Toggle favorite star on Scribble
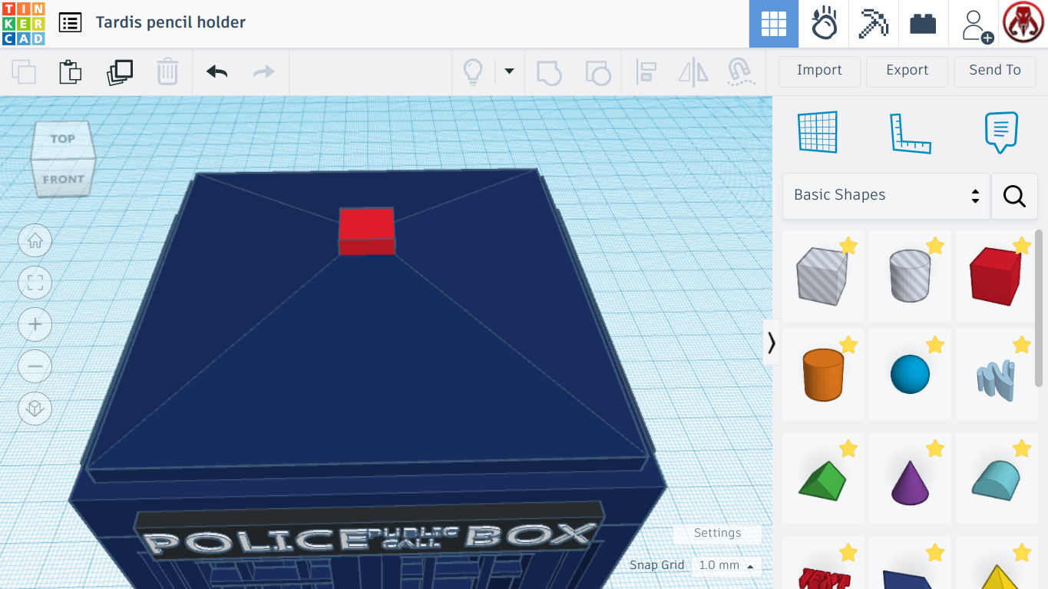The width and height of the screenshot is (1048, 589). [1022, 345]
